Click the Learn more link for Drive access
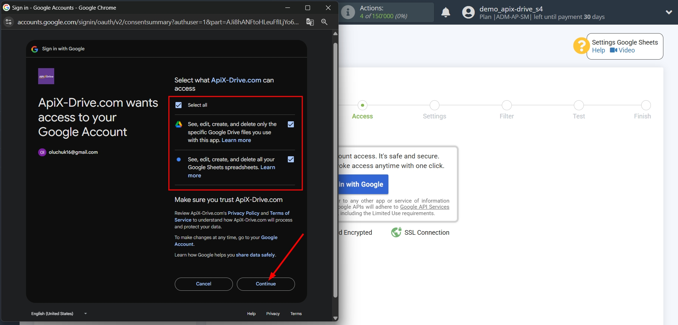Viewport: 678px width, 325px height. pos(236,140)
